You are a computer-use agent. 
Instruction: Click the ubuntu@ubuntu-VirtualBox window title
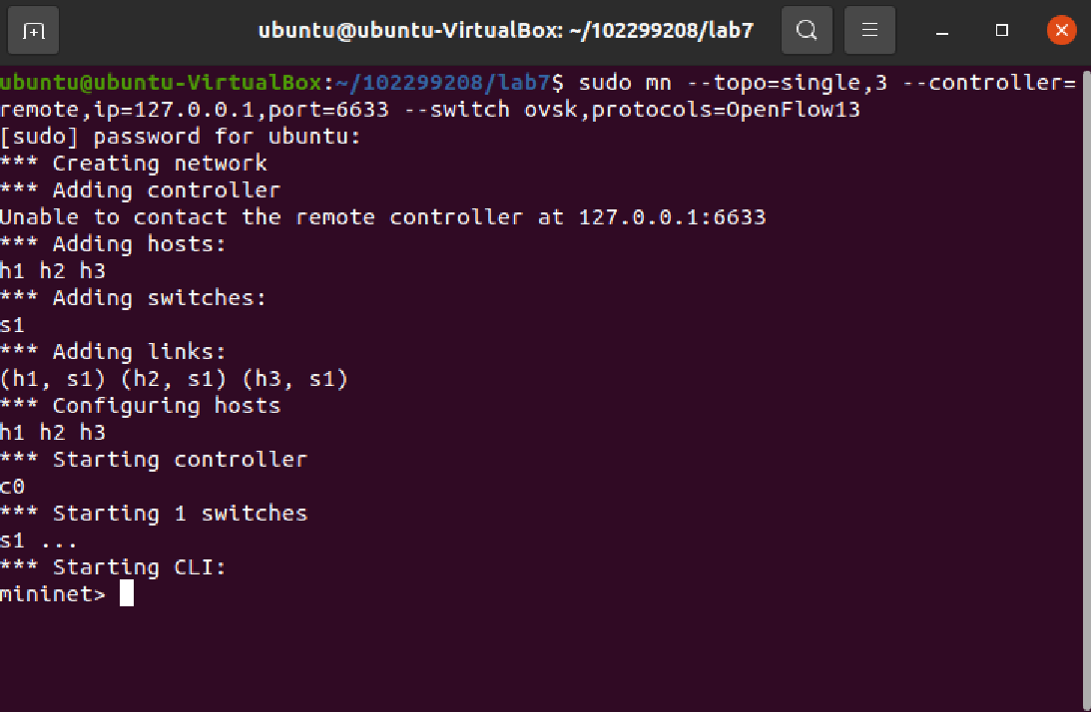point(505,31)
